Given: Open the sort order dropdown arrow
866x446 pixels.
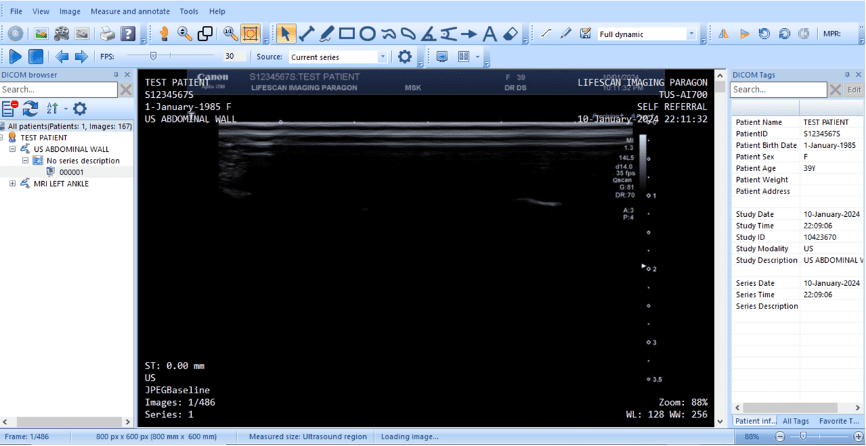Looking at the screenshot, I should click(66, 108).
